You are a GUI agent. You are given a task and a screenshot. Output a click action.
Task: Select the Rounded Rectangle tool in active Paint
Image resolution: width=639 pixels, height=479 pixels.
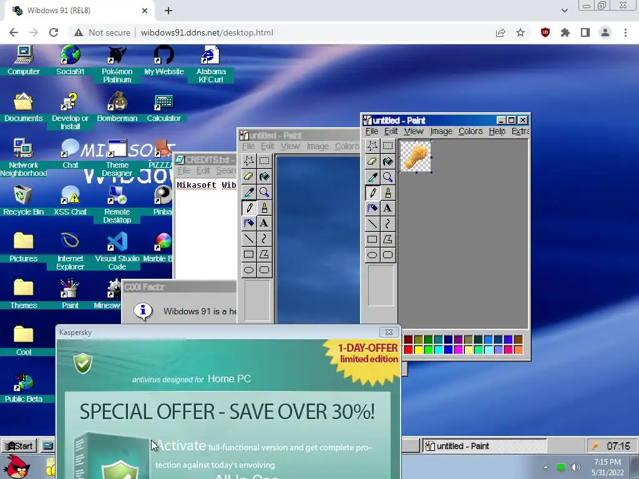click(388, 255)
